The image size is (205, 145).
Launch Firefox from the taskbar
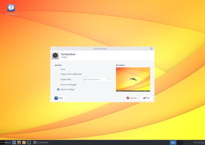pyautogui.click(x=19, y=142)
